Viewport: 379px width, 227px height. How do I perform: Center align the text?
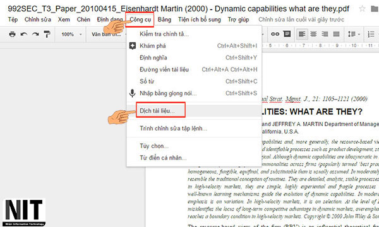[x=313, y=34]
